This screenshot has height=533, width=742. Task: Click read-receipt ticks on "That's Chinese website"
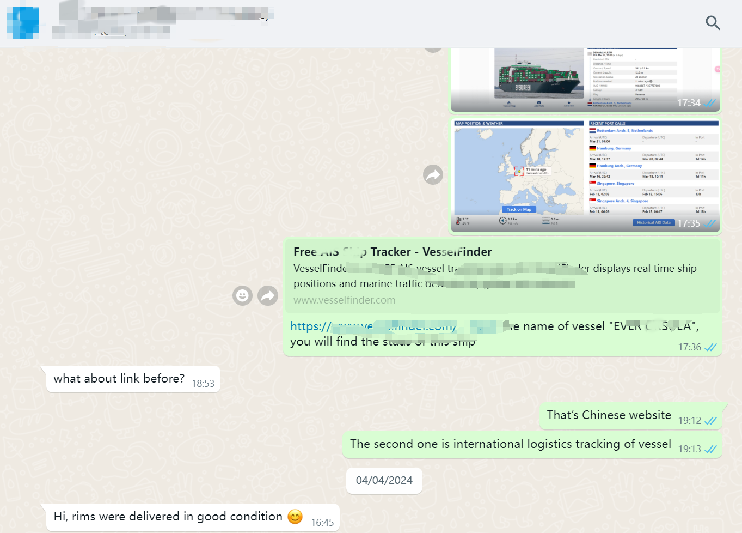point(710,421)
